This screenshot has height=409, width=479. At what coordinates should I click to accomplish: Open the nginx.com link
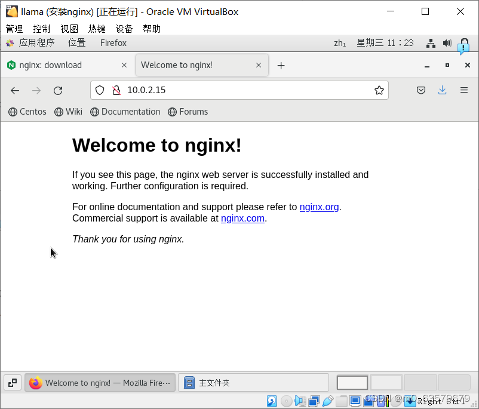tap(242, 218)
